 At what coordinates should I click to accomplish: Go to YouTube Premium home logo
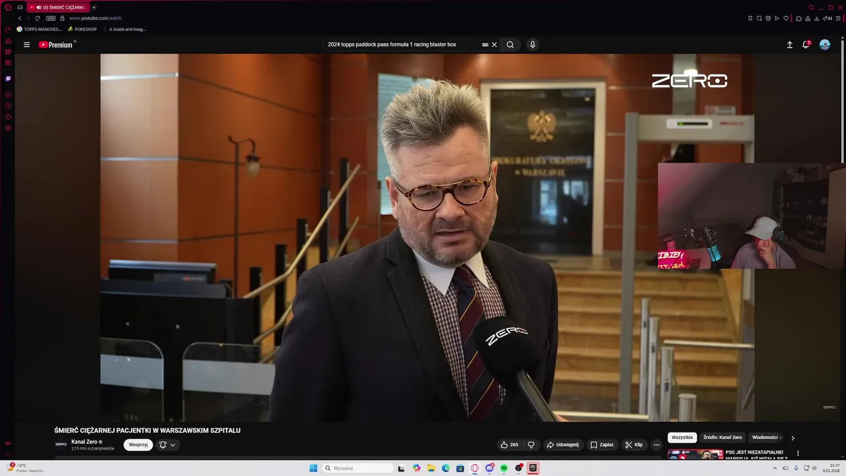pyautogui.click(x=56, y=45)
